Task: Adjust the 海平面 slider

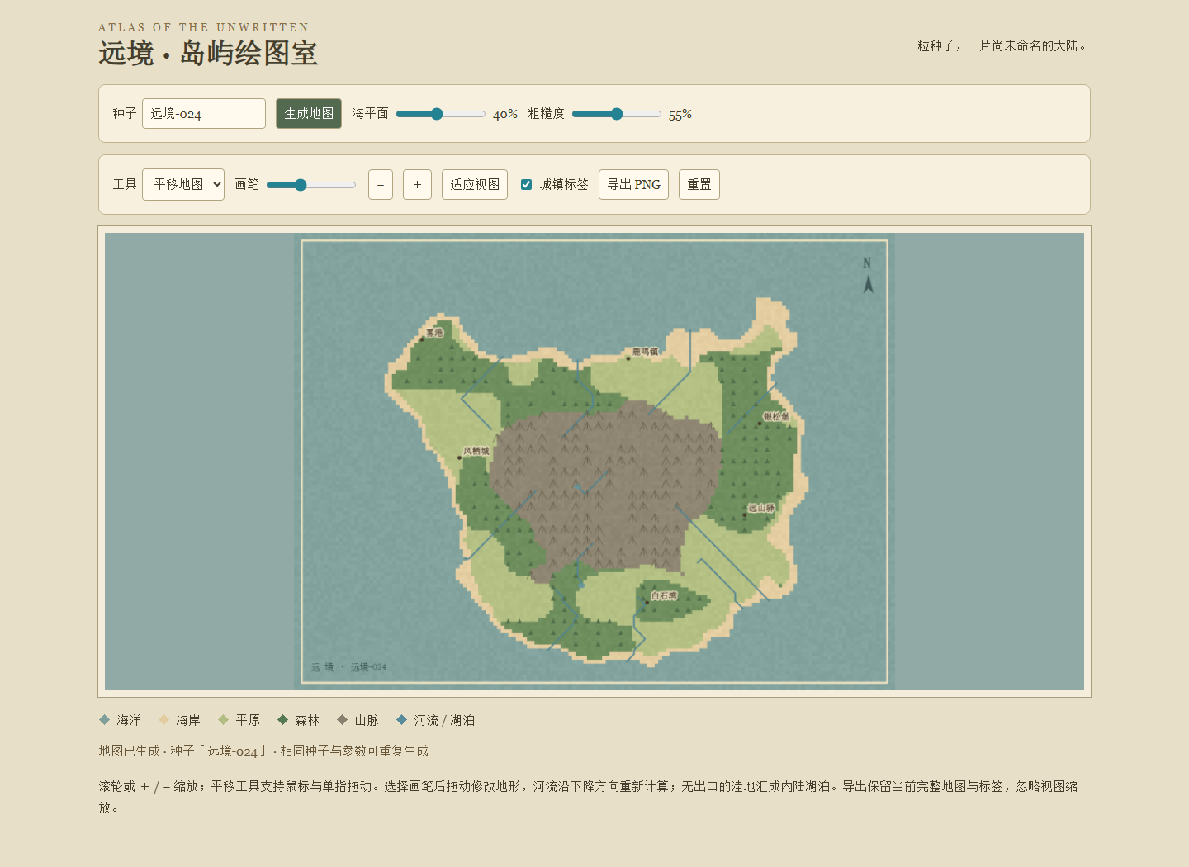Action: 441,114
